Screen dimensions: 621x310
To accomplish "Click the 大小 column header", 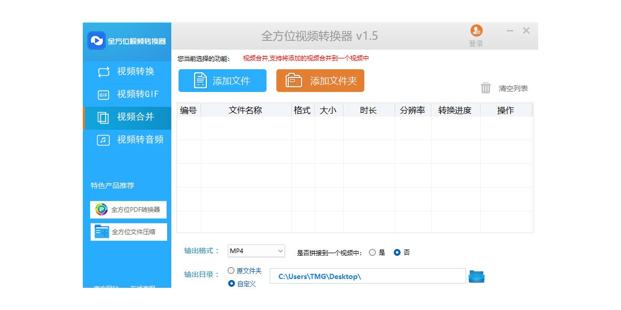I will 329,110.
